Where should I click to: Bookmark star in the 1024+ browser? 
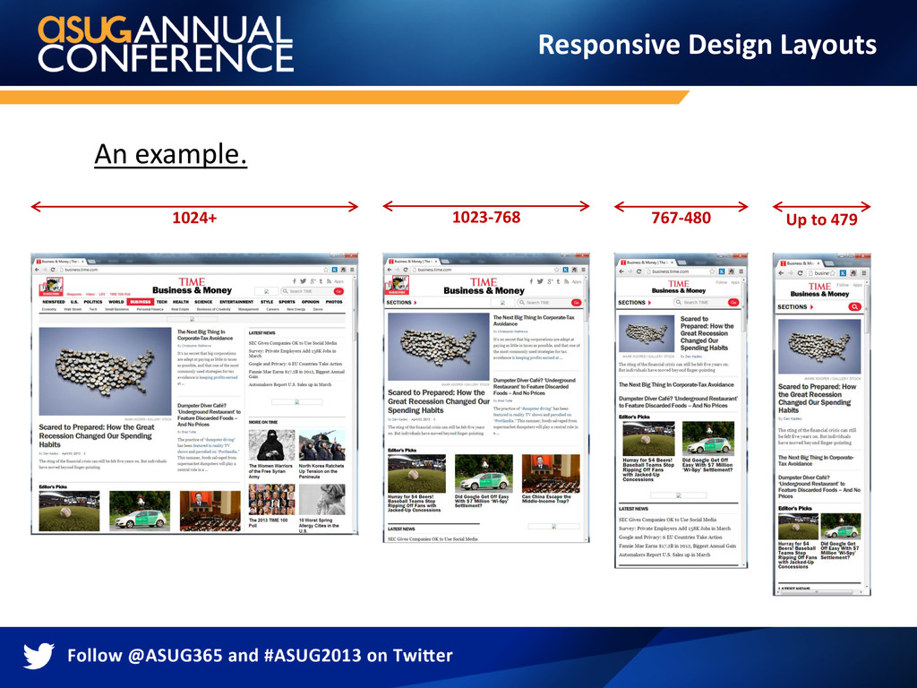point(326,270)
